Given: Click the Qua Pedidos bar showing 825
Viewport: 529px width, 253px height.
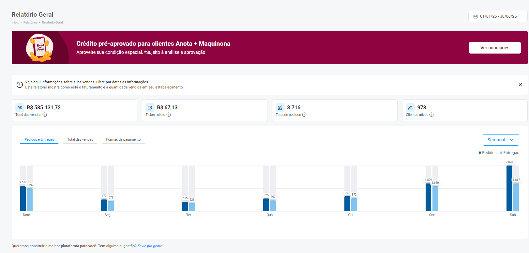Looking at the screenshot, I should (x=266, y=205).
